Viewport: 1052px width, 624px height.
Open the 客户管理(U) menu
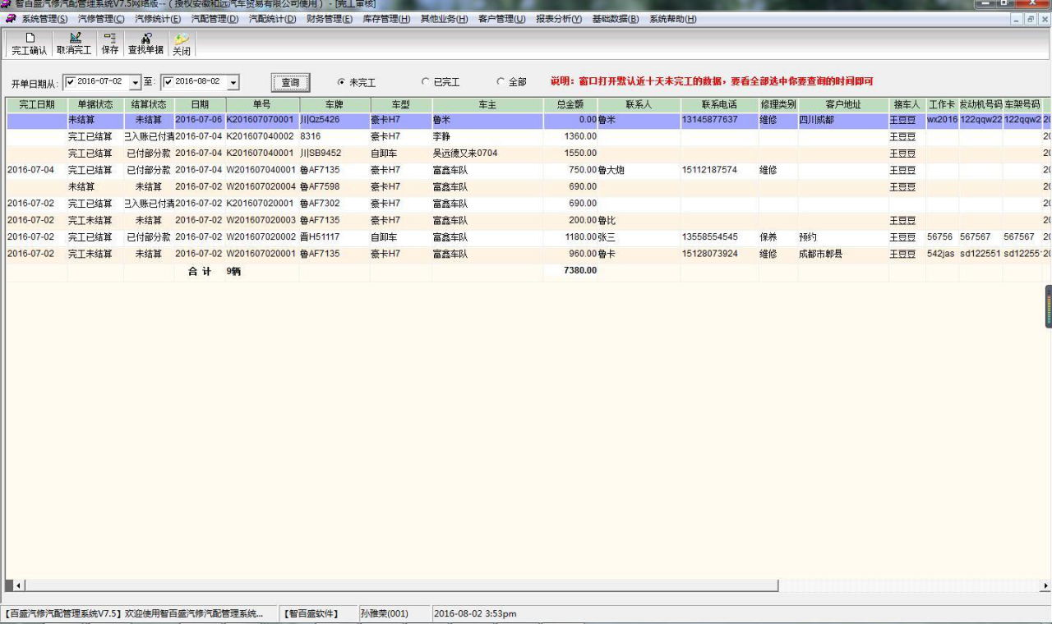(501, 19)
